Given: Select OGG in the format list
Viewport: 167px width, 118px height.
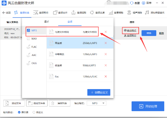Looking at the screenshot, I should [34, 63].
